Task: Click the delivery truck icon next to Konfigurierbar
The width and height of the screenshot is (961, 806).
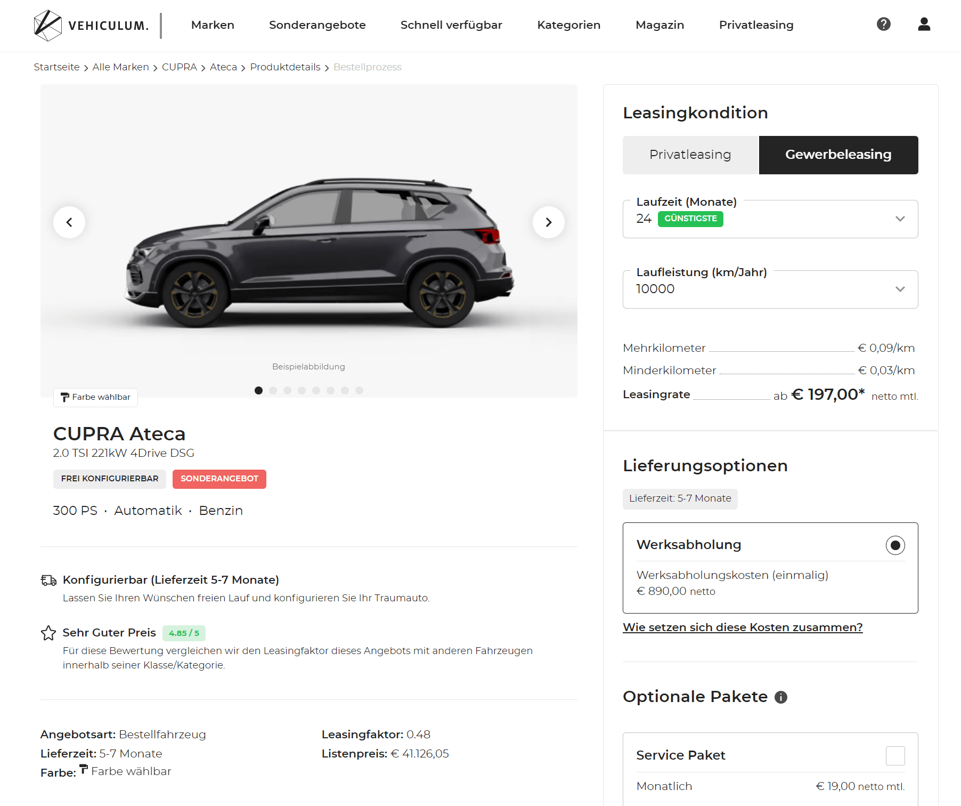Action: click(48, 580)
